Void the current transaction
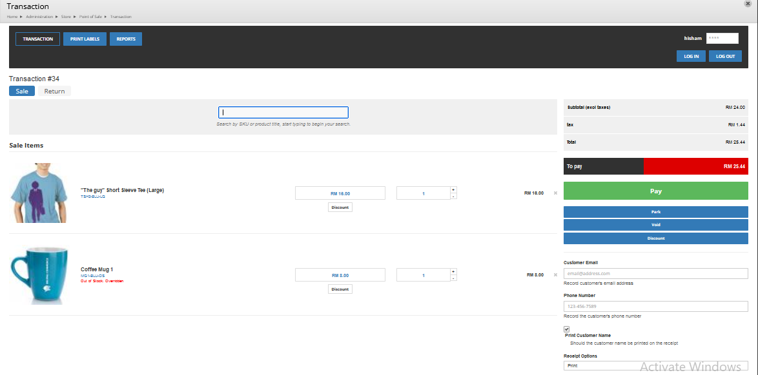The image size is (758, 375). pos(655,225)
